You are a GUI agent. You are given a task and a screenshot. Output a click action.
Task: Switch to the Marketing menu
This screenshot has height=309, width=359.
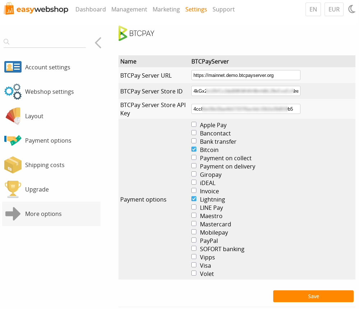tap(166, 9)
